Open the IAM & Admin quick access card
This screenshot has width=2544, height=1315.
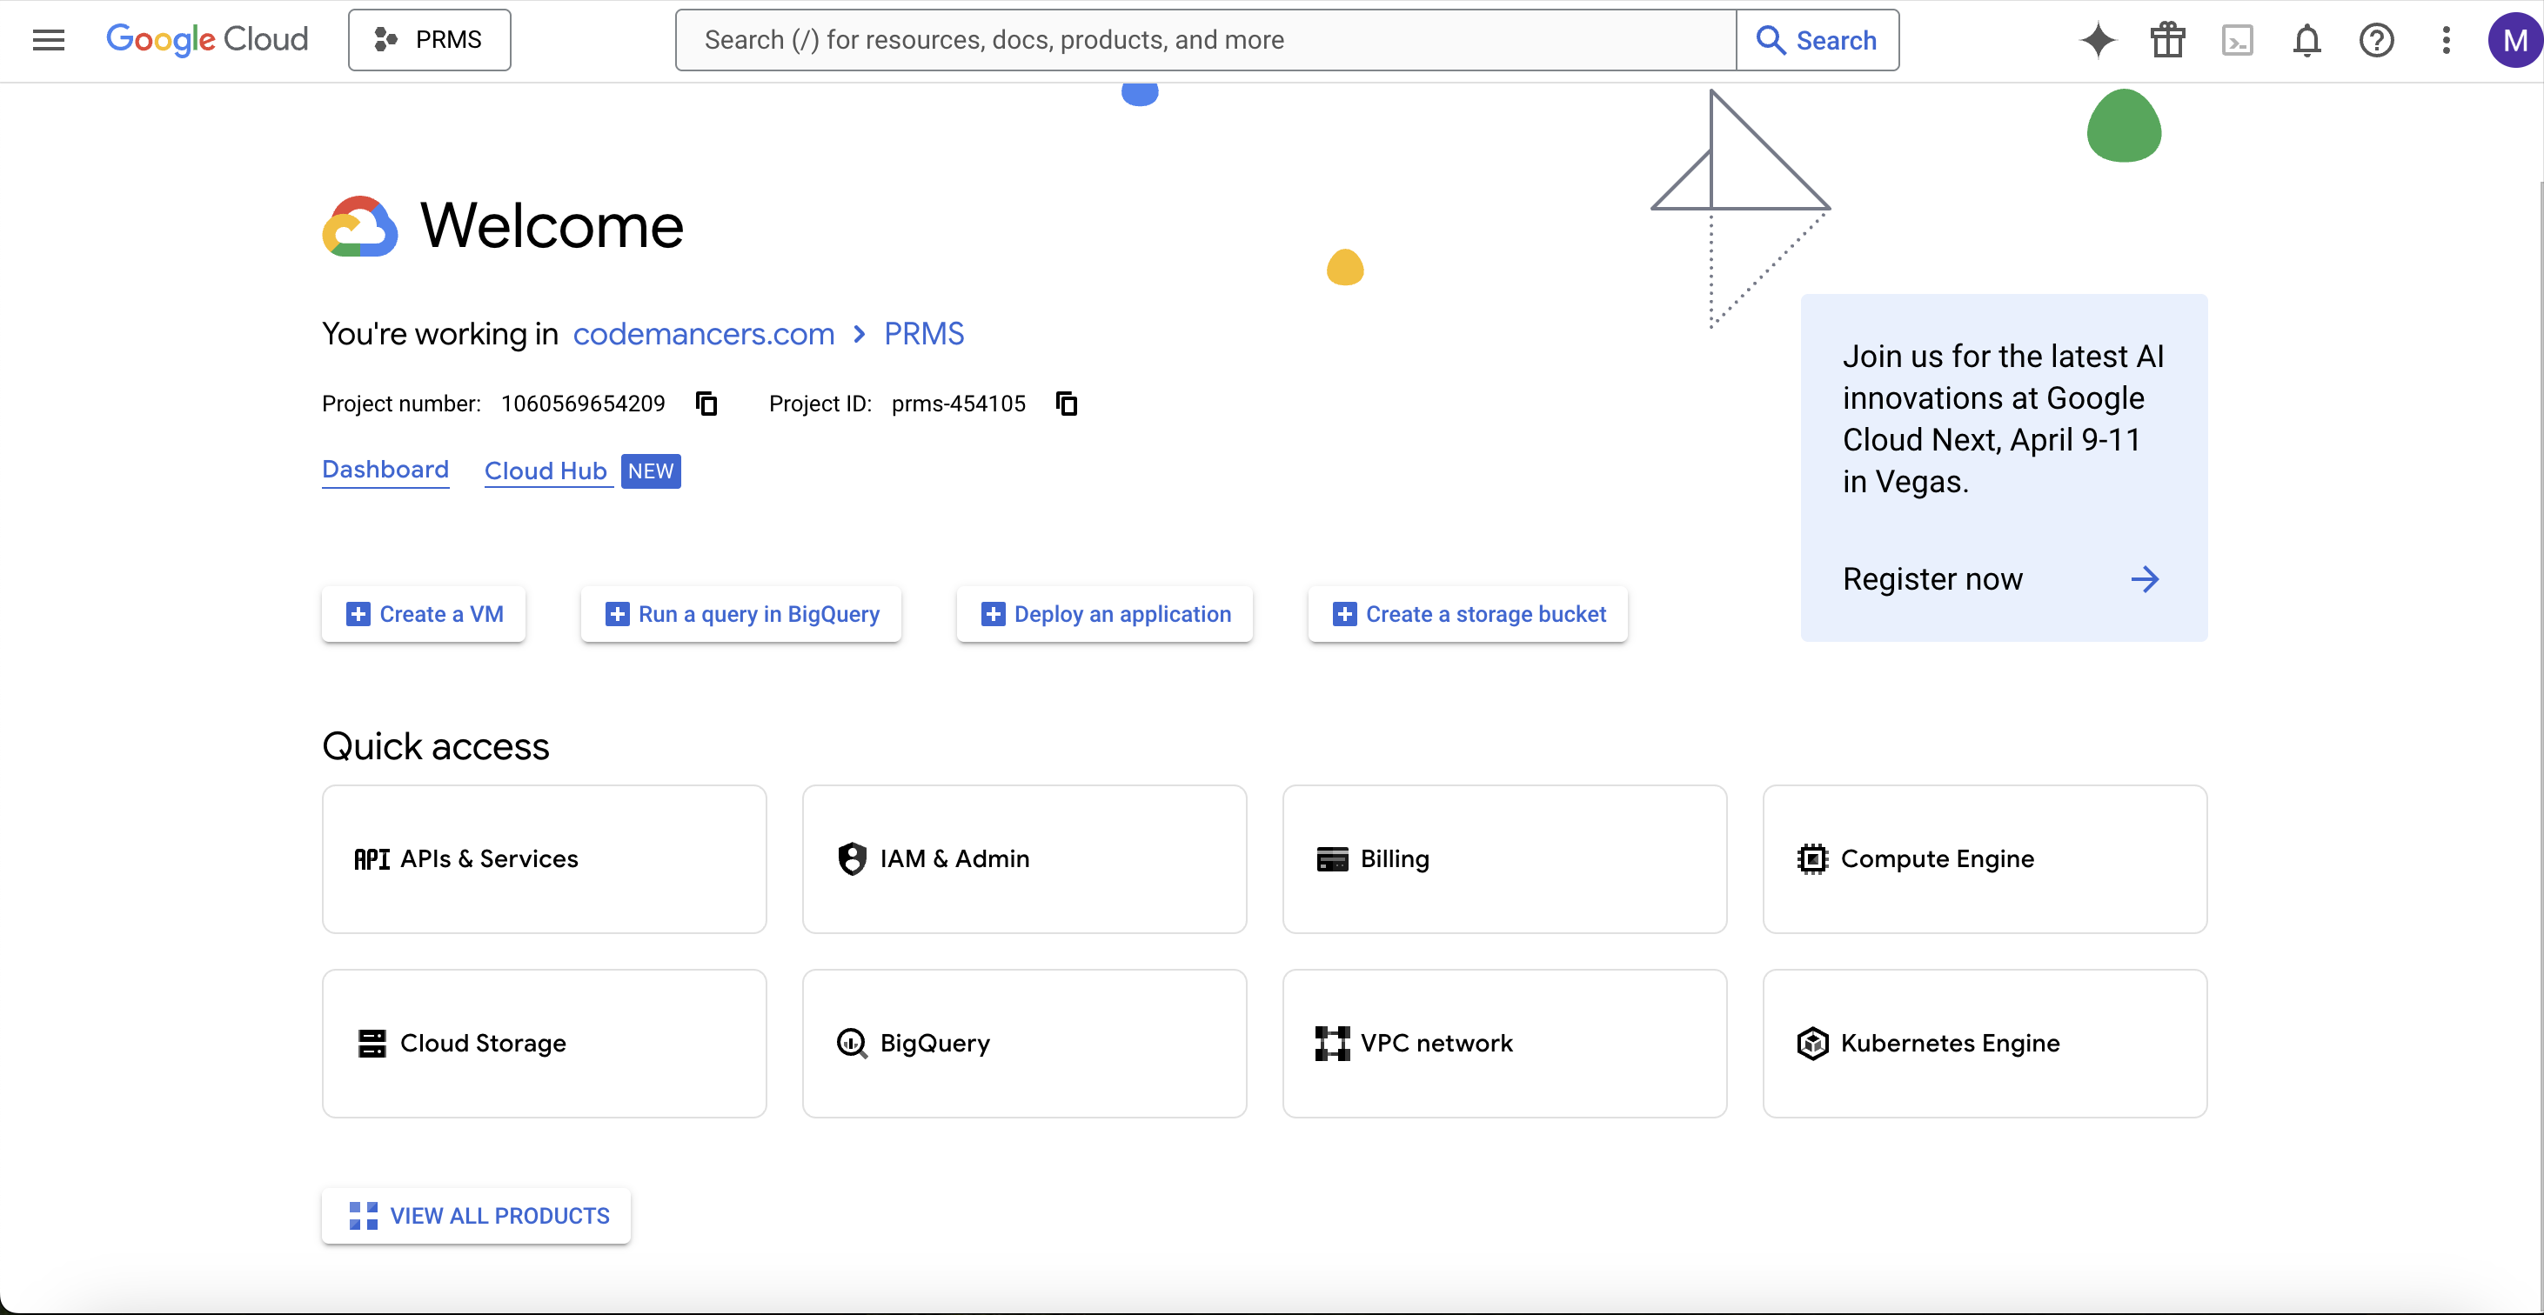(x=1024, y=859)
